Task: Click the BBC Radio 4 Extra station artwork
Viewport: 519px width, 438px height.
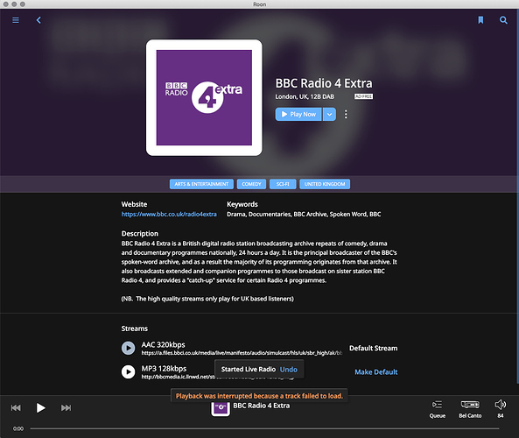Action: pyautogui.click(x=204, y=97)
